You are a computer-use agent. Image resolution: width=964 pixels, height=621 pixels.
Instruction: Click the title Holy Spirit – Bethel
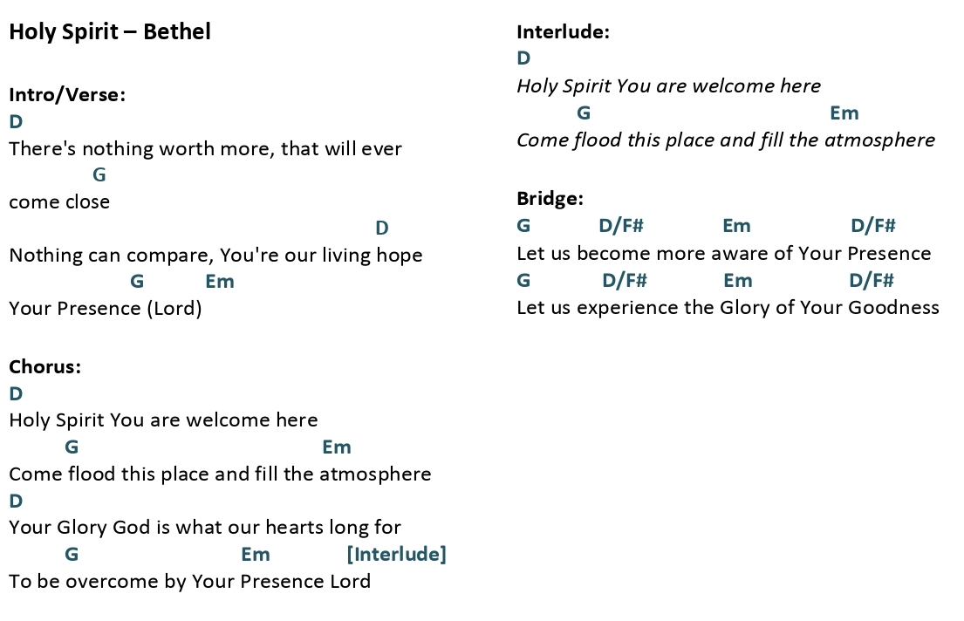pos(110,31)
